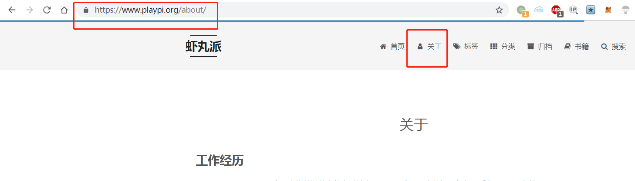Click the browser forward arrow
Image resolution: width=635 pixels, height=181 pixels.
click(x=29, y=10)
